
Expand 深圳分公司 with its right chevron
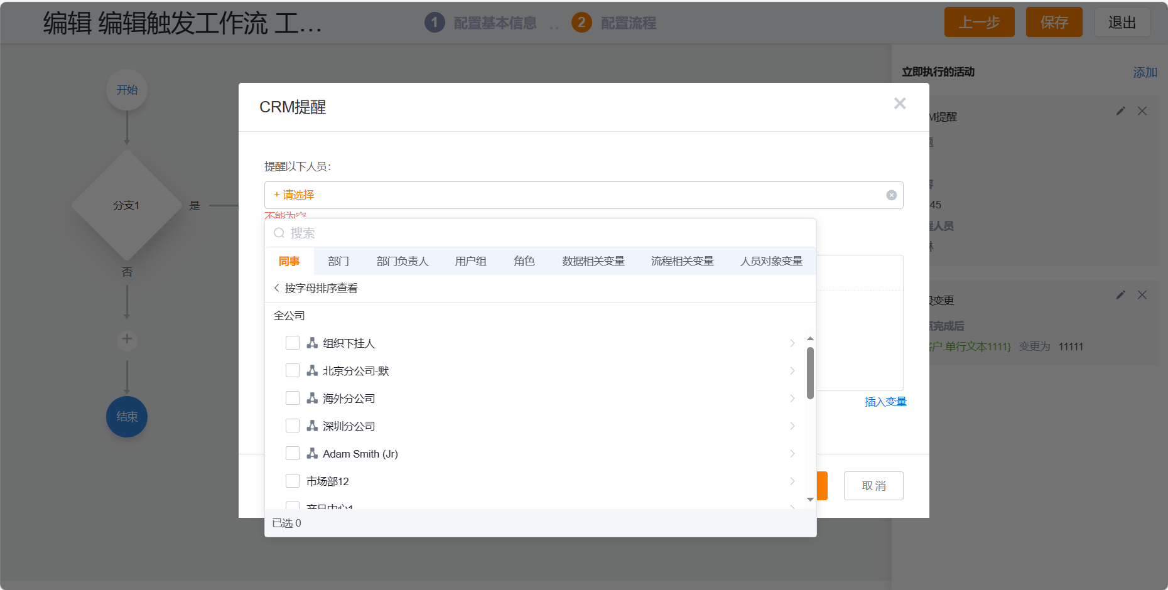[792, 426]
